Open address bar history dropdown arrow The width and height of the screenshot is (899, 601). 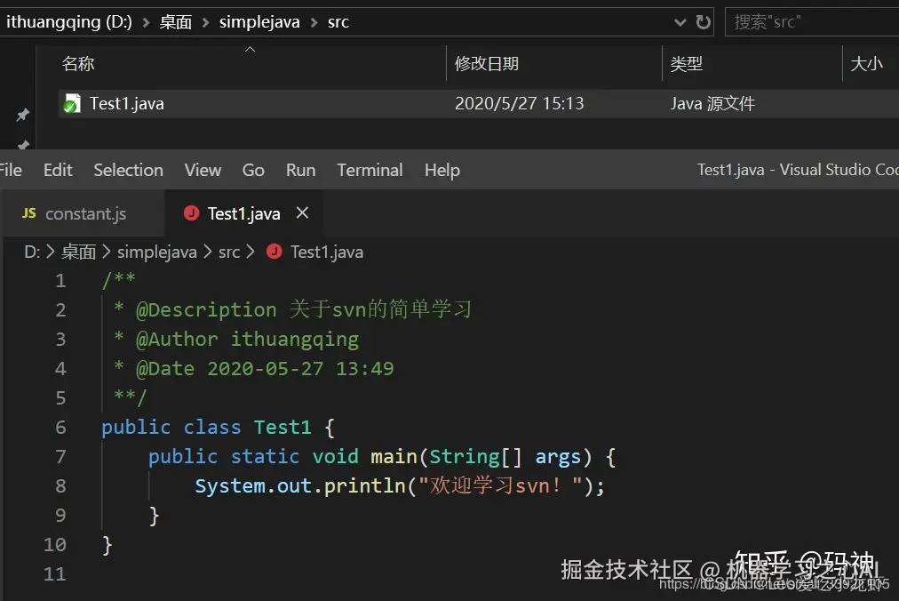pyautogui.click(x=680, y=23)
